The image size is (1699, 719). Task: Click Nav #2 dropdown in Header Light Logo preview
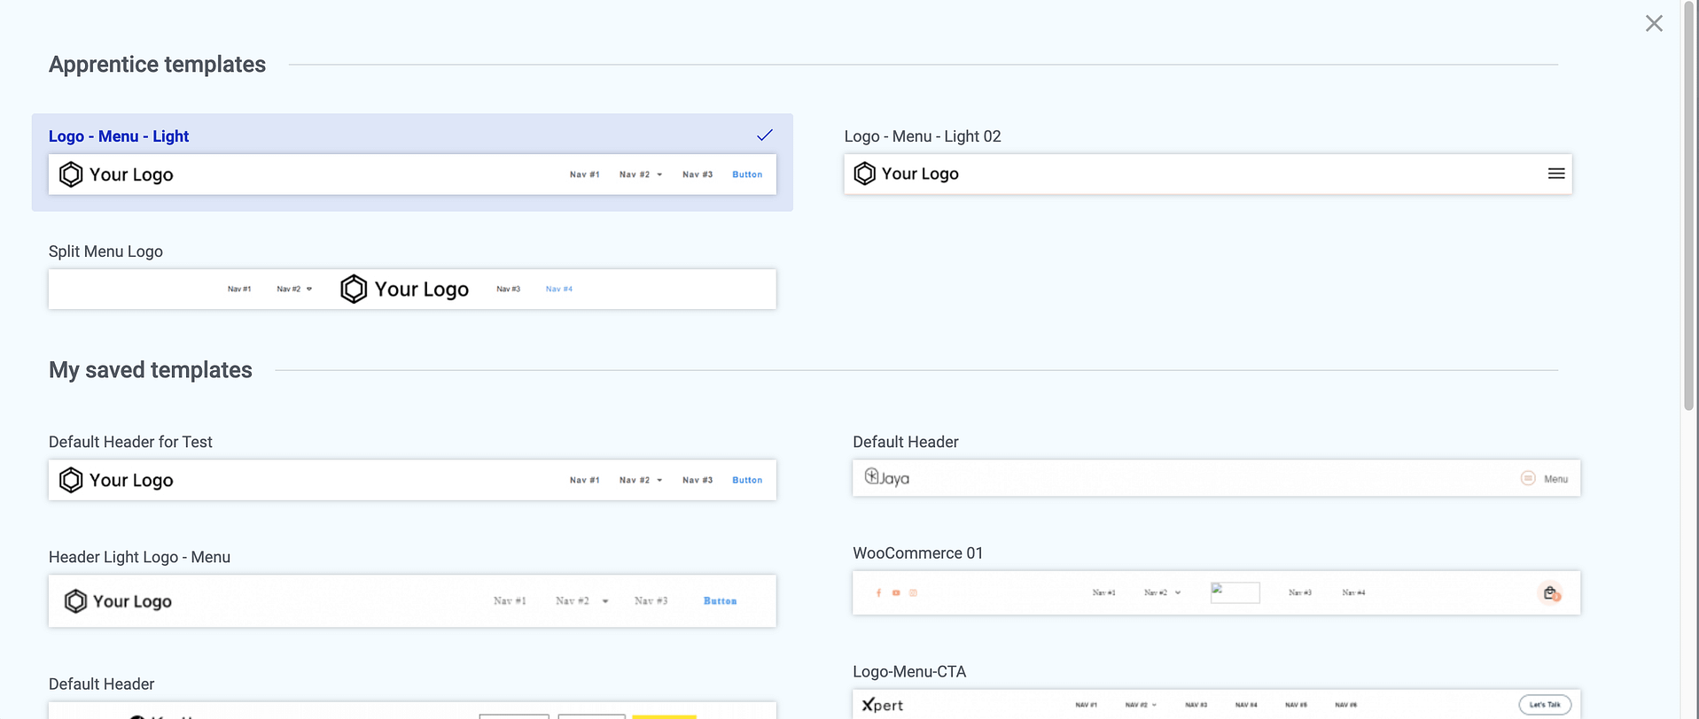[604, 601]
